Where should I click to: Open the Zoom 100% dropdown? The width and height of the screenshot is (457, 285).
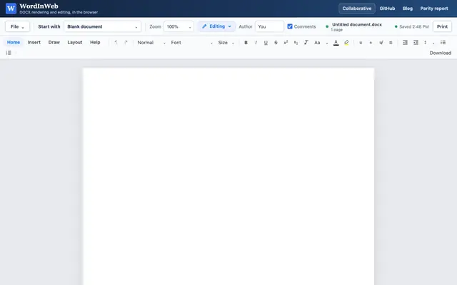point(179,26)
